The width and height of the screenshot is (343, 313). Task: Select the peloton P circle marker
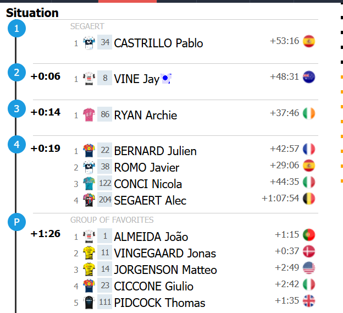[x=17, y=222]
